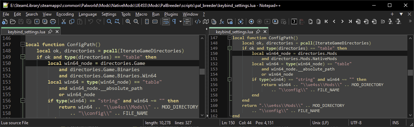
Task: Open the Document List panel icon
Action: pos(214,22)
